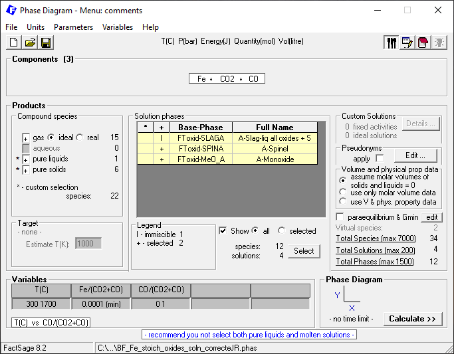Open the File menu
Image resolution: width=454 pixels, height=354 pixels.
[11, 27]
